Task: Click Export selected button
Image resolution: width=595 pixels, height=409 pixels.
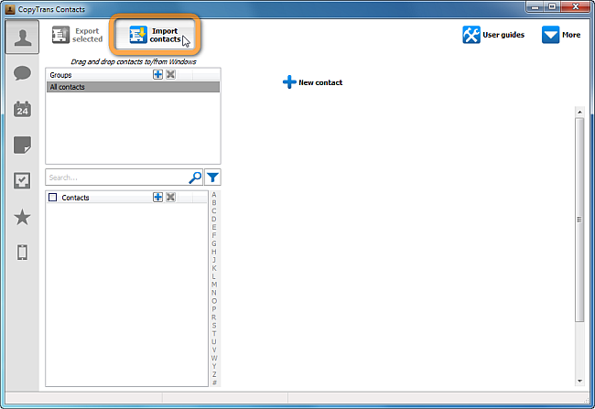Action: click(78, 35)
